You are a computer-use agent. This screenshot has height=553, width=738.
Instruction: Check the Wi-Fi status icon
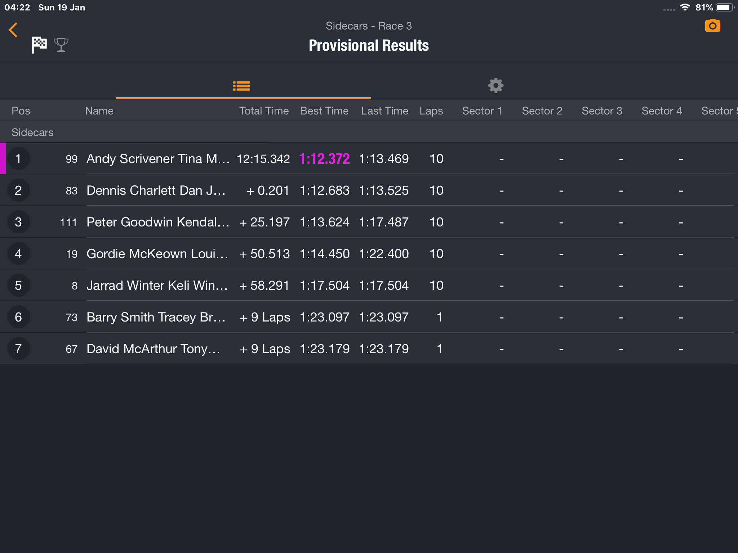click(x=685, y=7)
